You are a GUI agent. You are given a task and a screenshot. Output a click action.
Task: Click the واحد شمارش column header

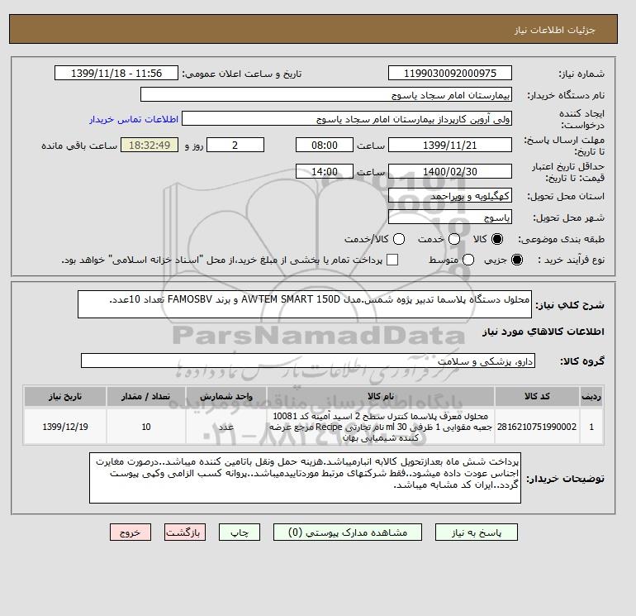coord(226,396)
